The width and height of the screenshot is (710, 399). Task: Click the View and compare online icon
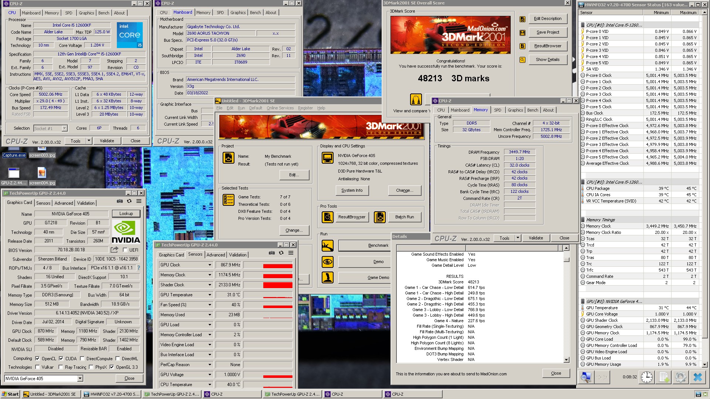pos(416,99)
